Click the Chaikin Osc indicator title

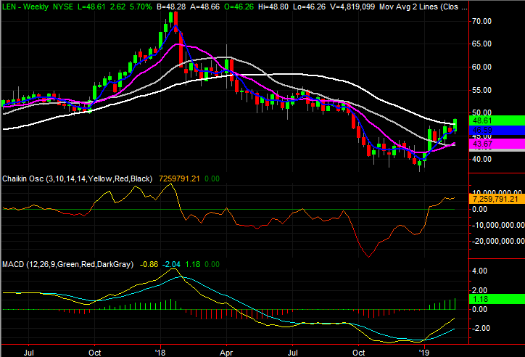tap(23, 178)
